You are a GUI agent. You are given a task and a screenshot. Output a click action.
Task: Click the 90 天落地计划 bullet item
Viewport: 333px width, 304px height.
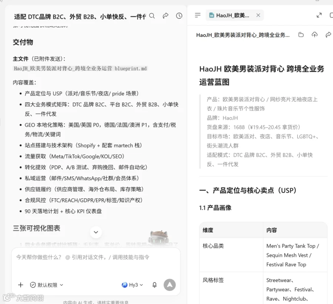click(63, 211)
